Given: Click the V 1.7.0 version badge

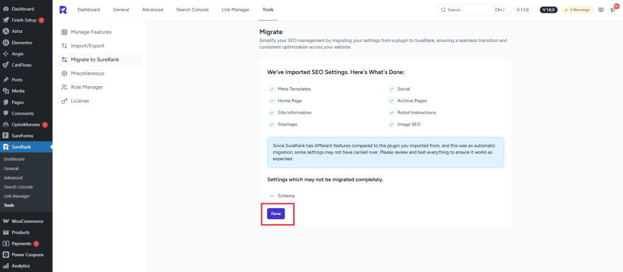Looking at the screenshot, I should 523,10.
